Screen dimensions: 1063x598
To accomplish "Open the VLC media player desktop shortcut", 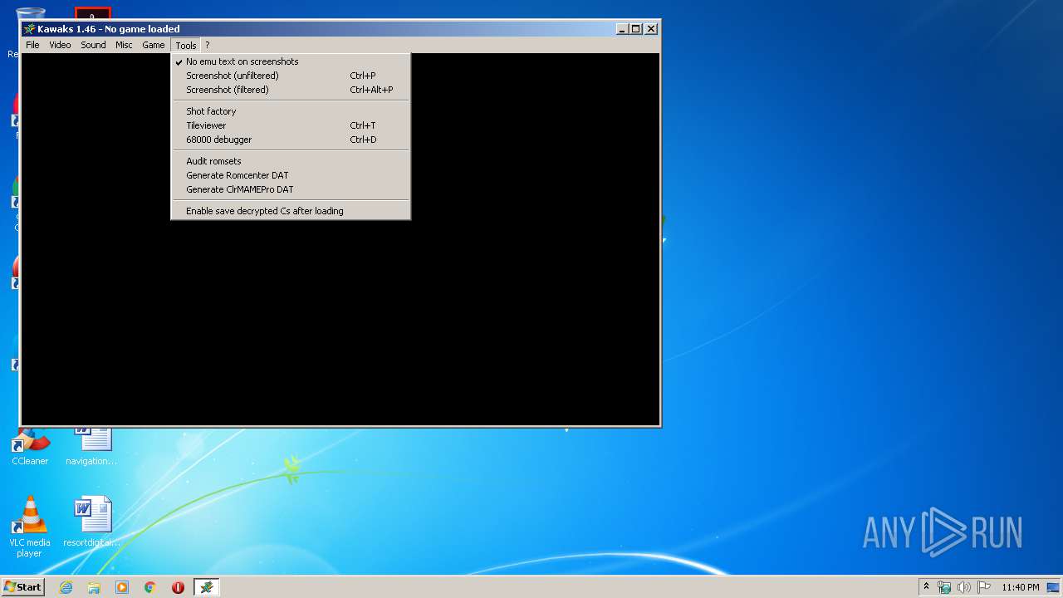I will (x=30, y=527).
